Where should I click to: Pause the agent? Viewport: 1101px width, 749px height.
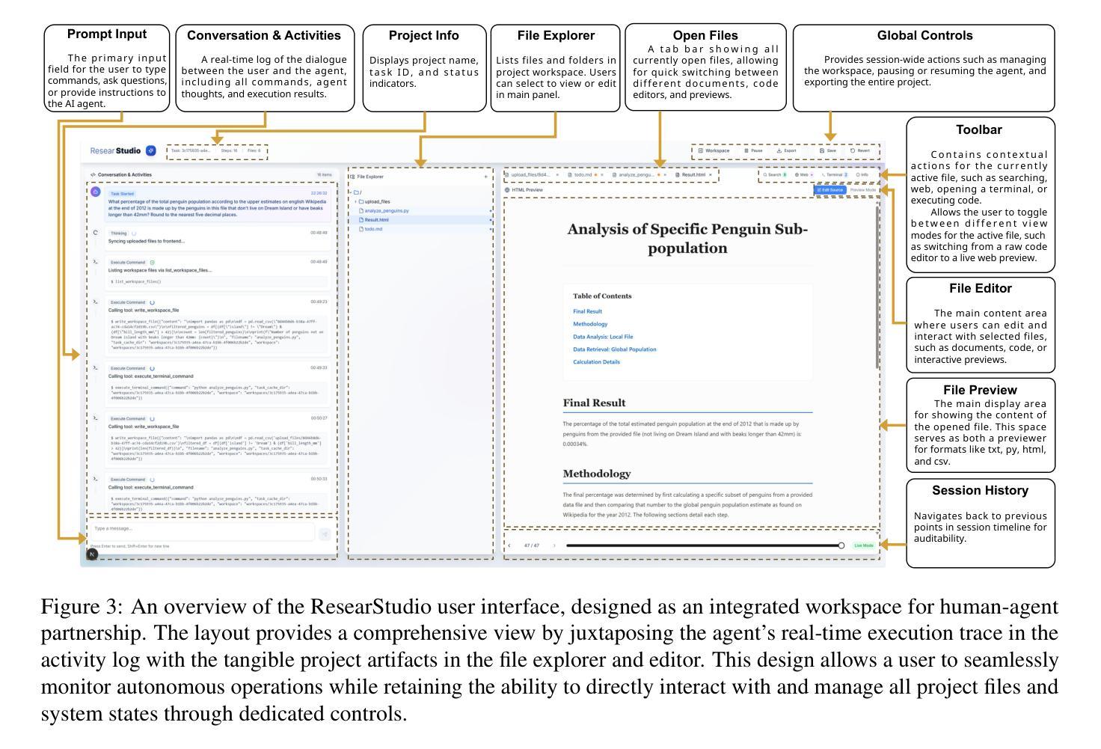click(x=754, y=150)
